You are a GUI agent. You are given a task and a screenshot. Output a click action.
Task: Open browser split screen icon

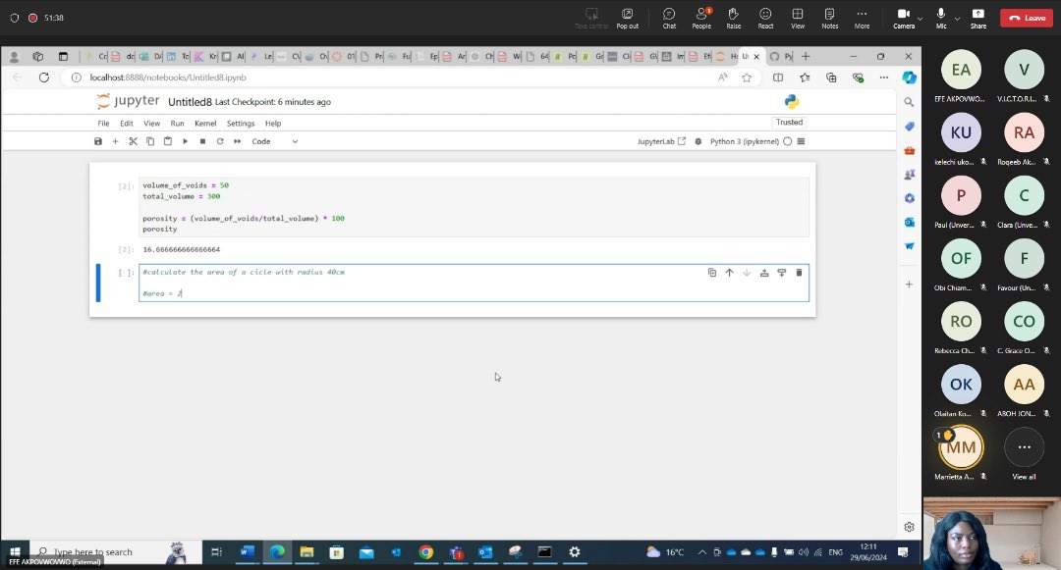pos(778,78)
